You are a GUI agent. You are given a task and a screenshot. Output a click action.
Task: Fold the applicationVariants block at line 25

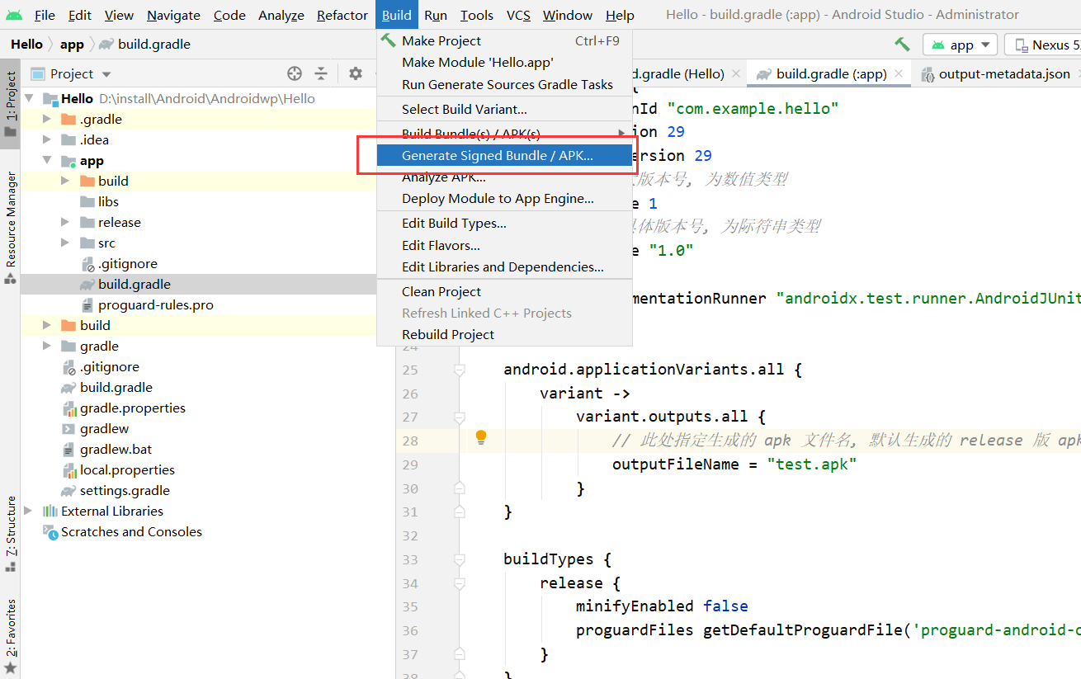(460, 370)
